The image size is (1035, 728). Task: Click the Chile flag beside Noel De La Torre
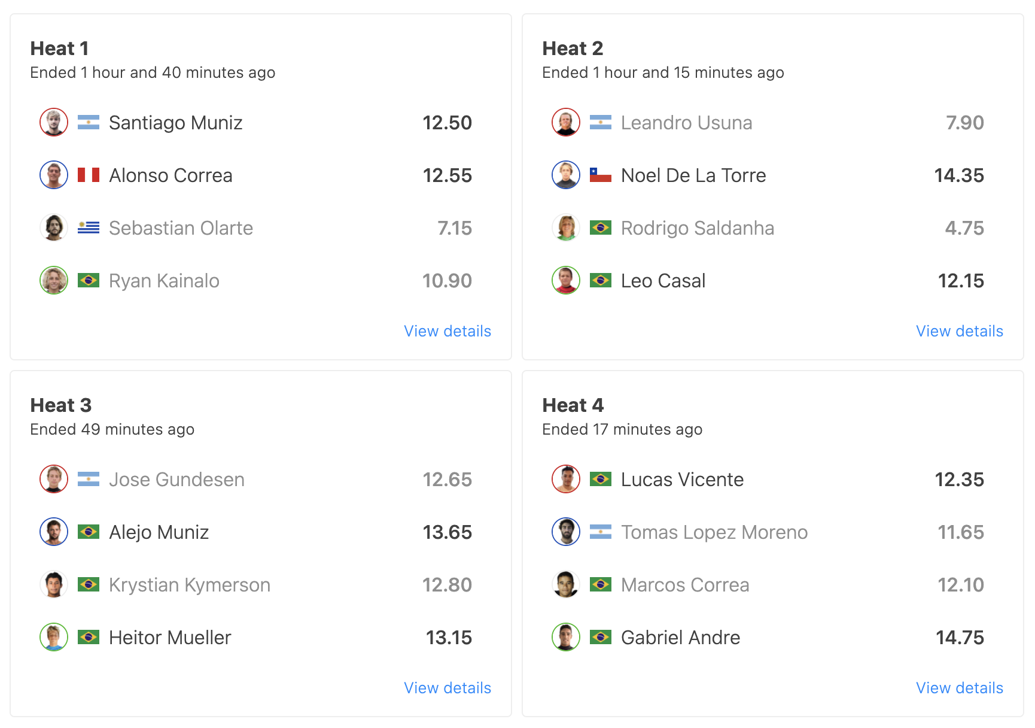pos(601,175)
